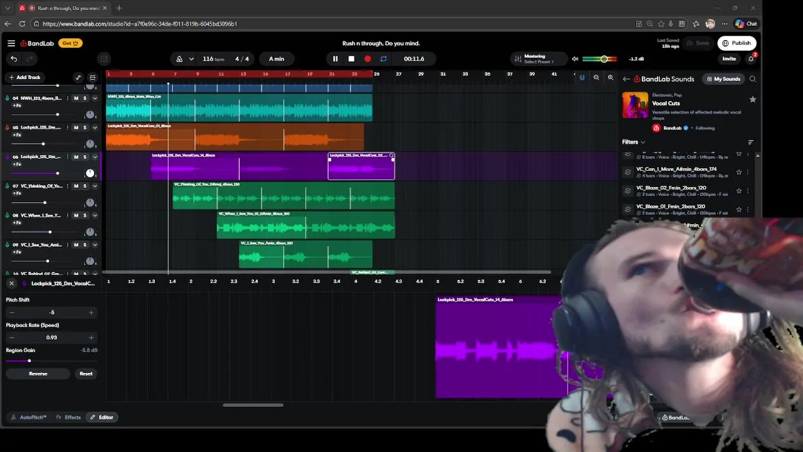Click the track height toggle icon
This screenshot has height=452, width=803.
pyautogui.click(x=92, y=77)
